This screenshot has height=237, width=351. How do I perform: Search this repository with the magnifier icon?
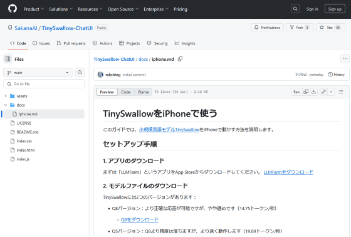coord(80,72)
